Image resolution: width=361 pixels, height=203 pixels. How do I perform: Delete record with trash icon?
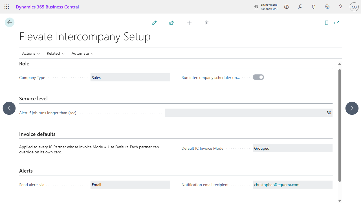(x=206, y=23)
